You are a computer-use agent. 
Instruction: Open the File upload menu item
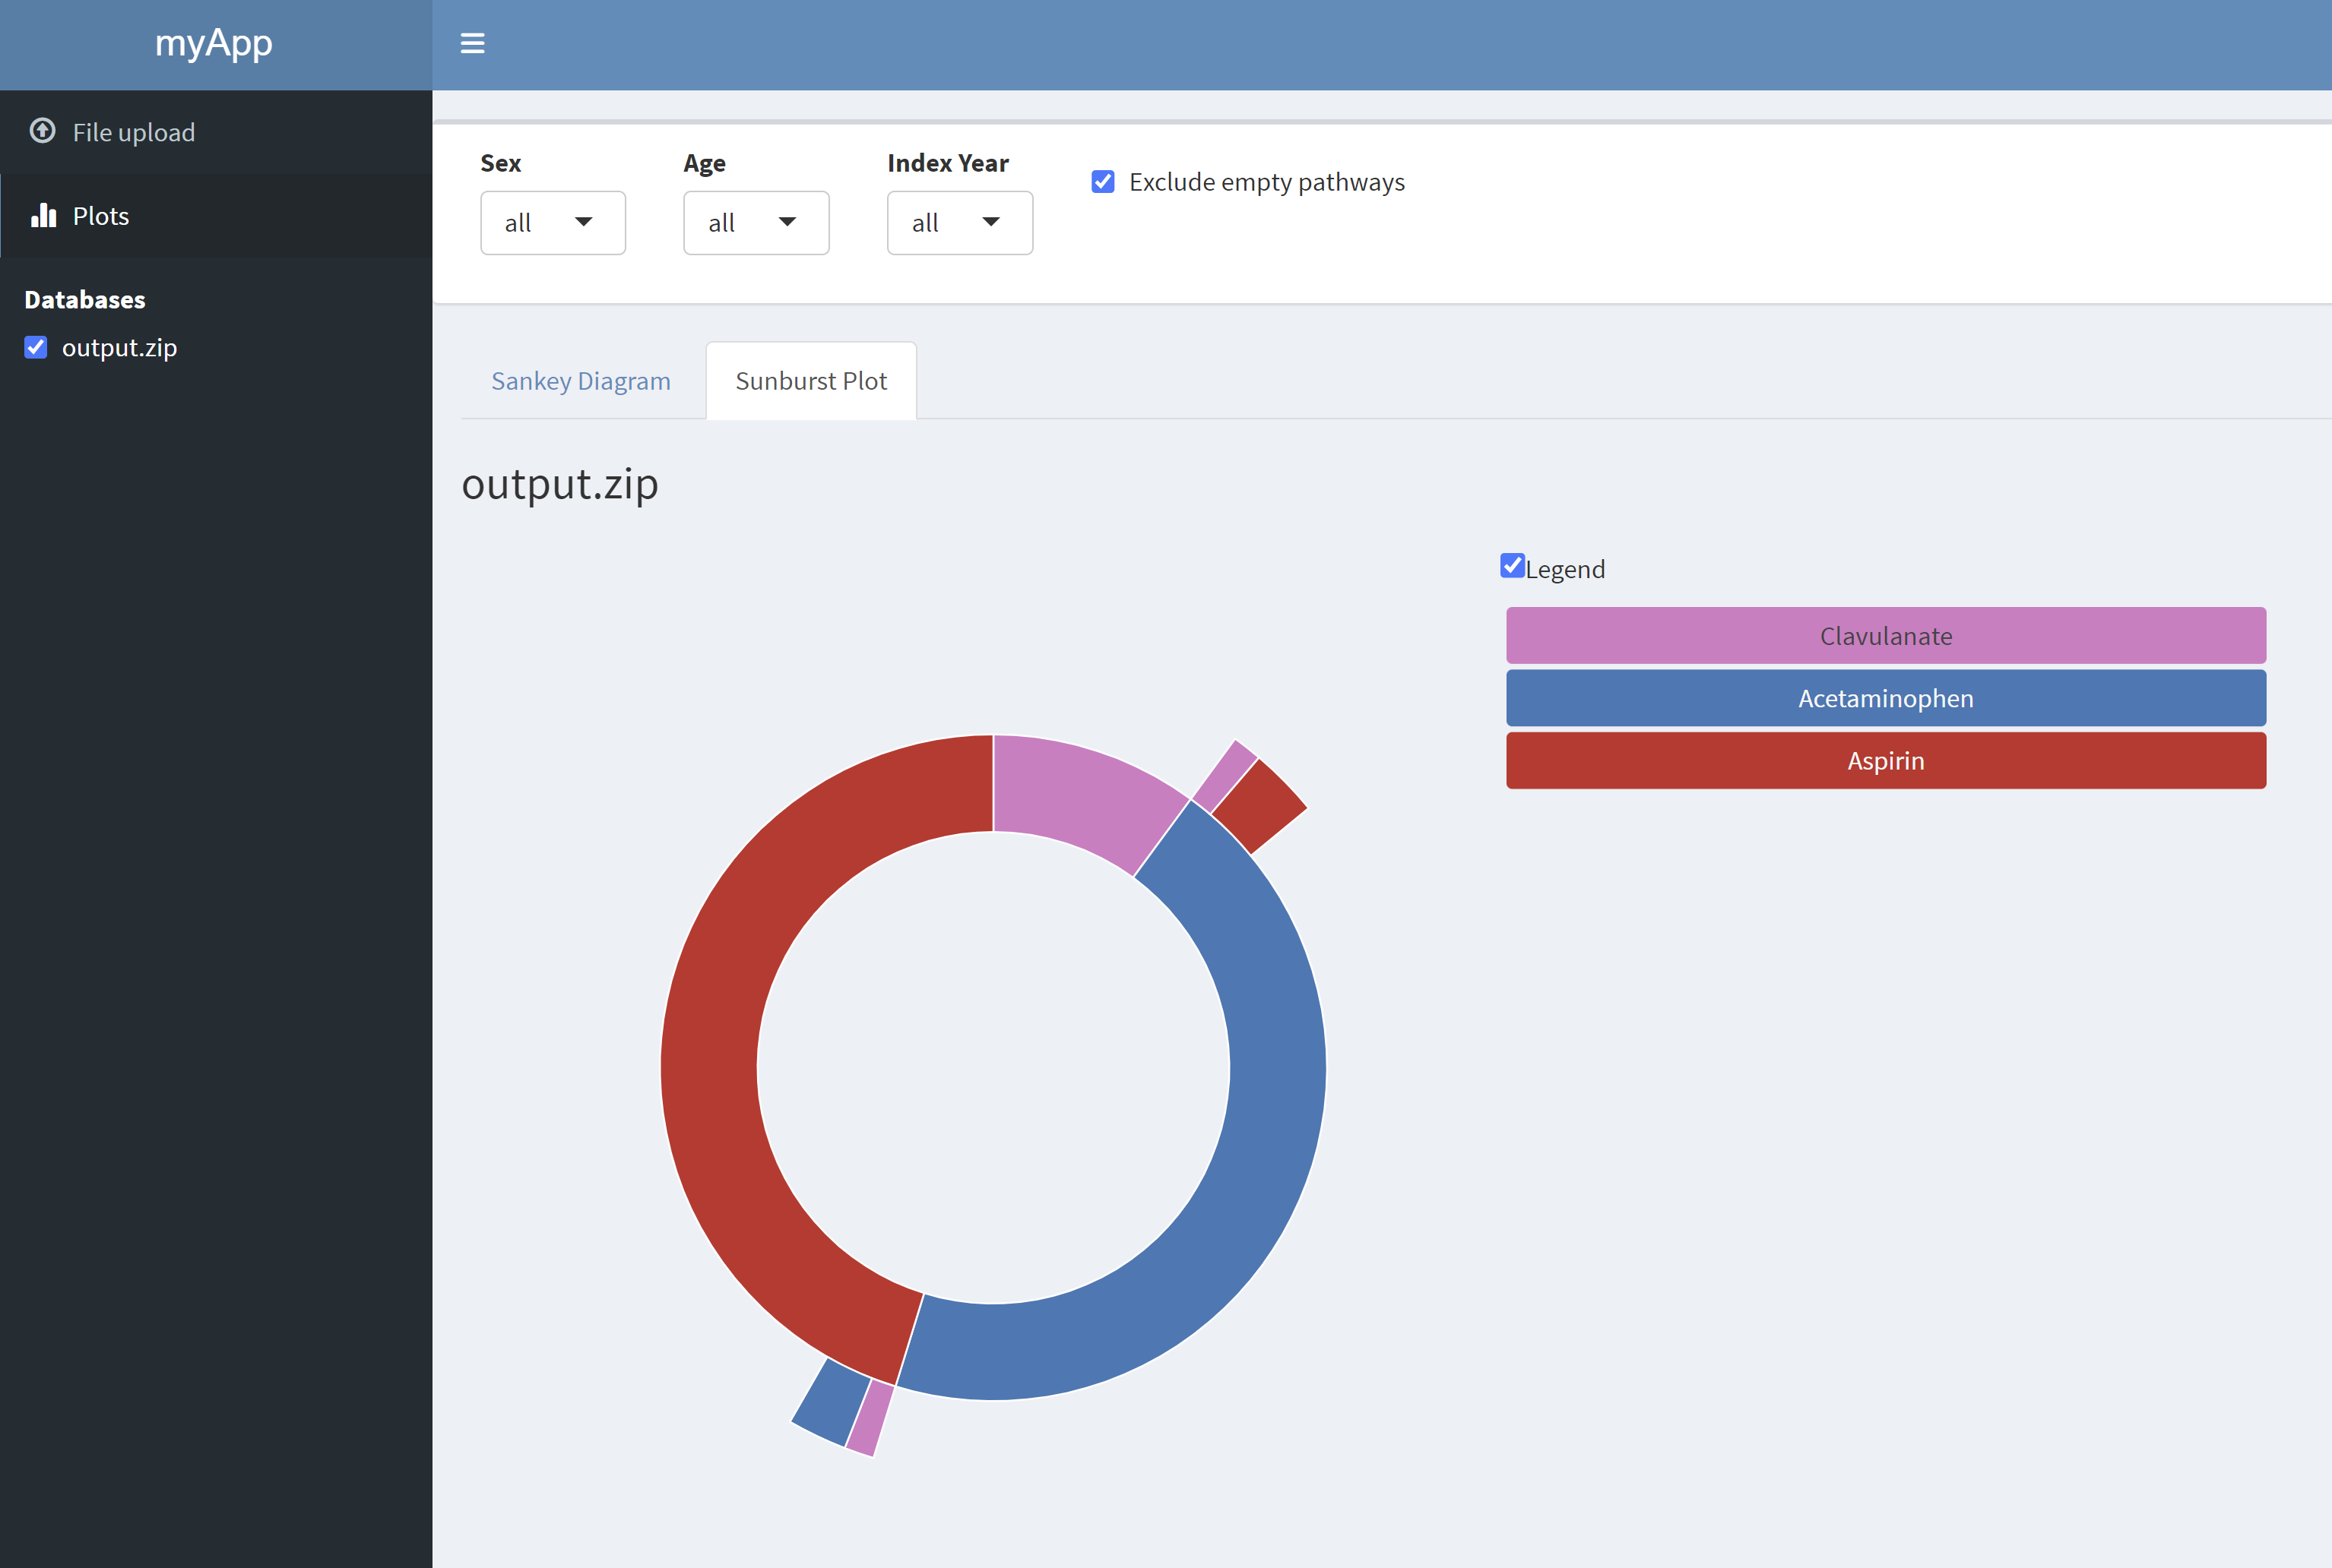click(134, 132)
